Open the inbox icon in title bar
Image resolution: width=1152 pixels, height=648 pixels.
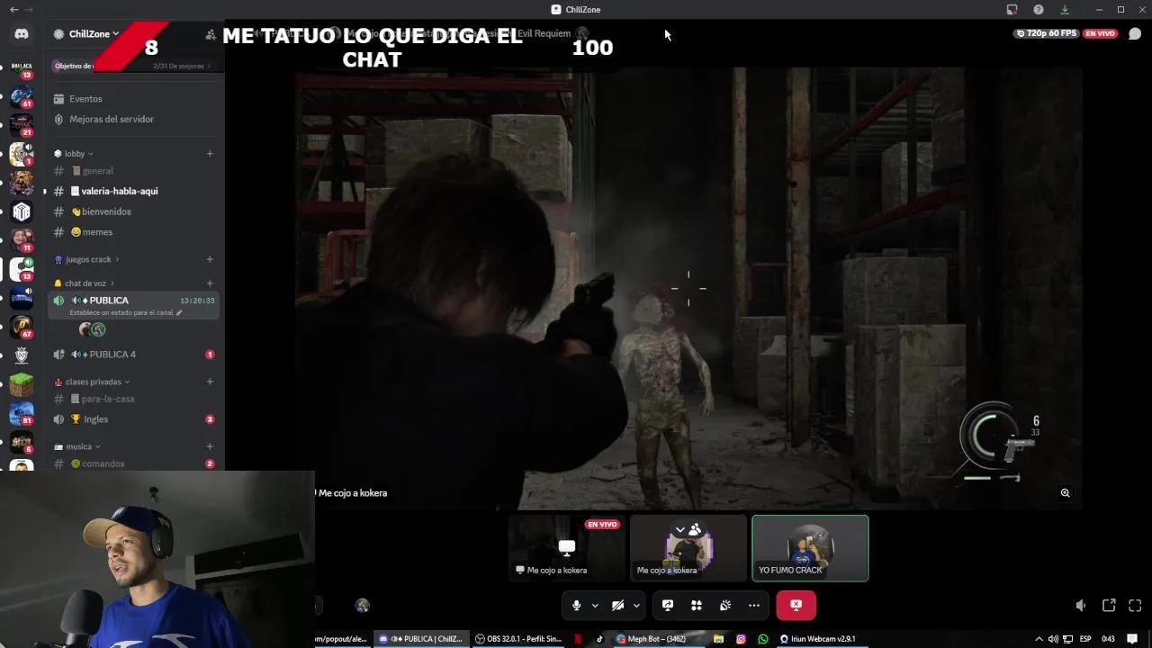[1012, 9]
